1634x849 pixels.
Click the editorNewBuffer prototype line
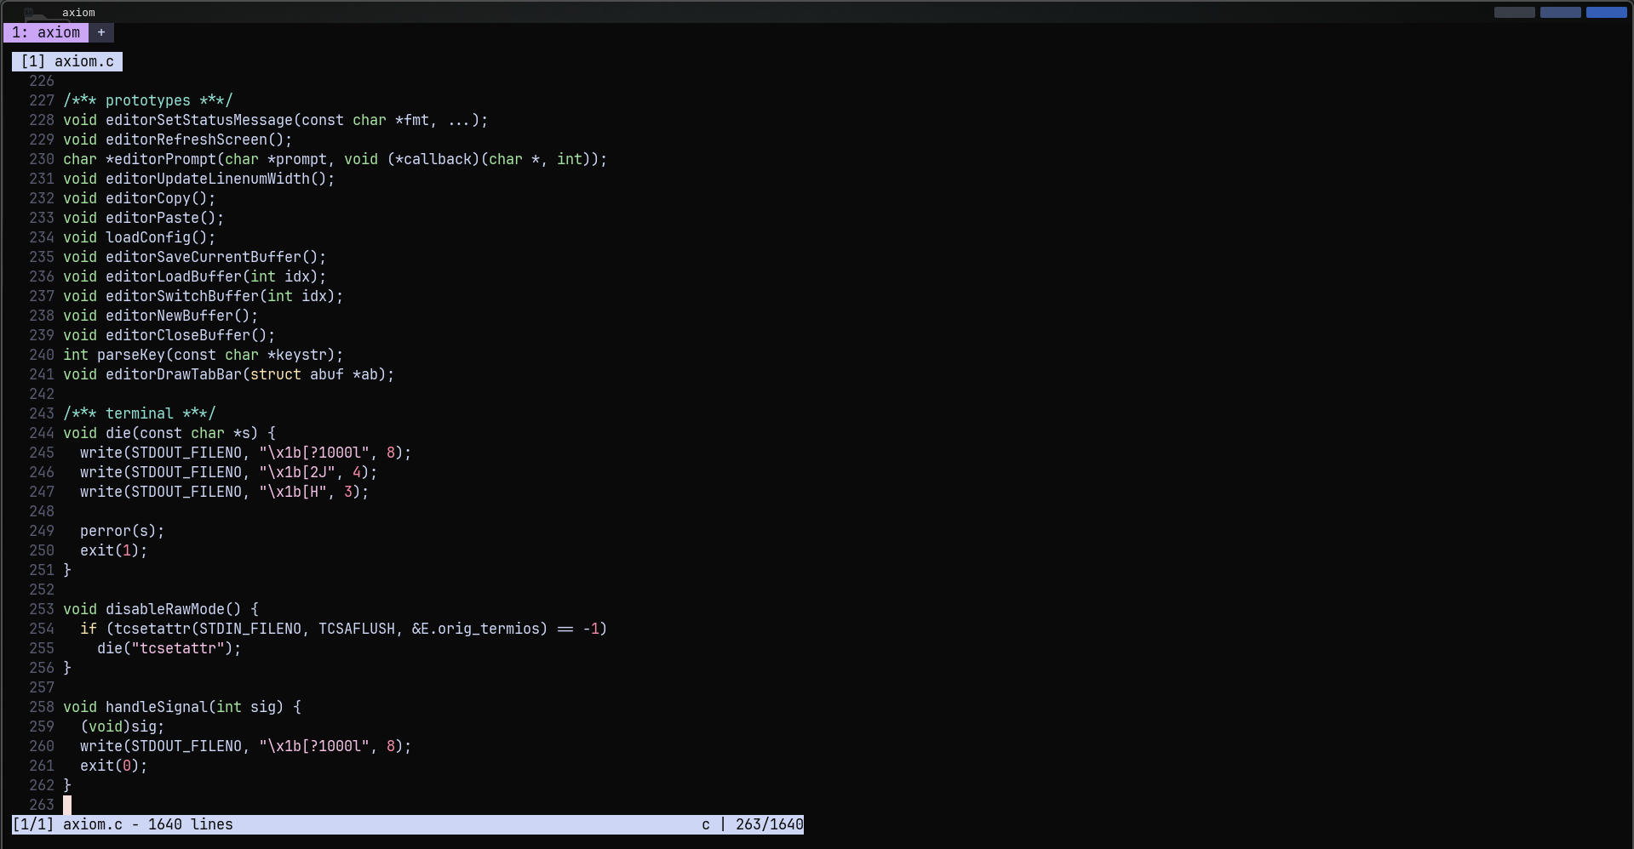click(160, 316)
